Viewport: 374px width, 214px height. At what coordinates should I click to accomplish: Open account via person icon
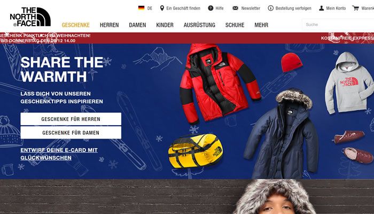321,8
